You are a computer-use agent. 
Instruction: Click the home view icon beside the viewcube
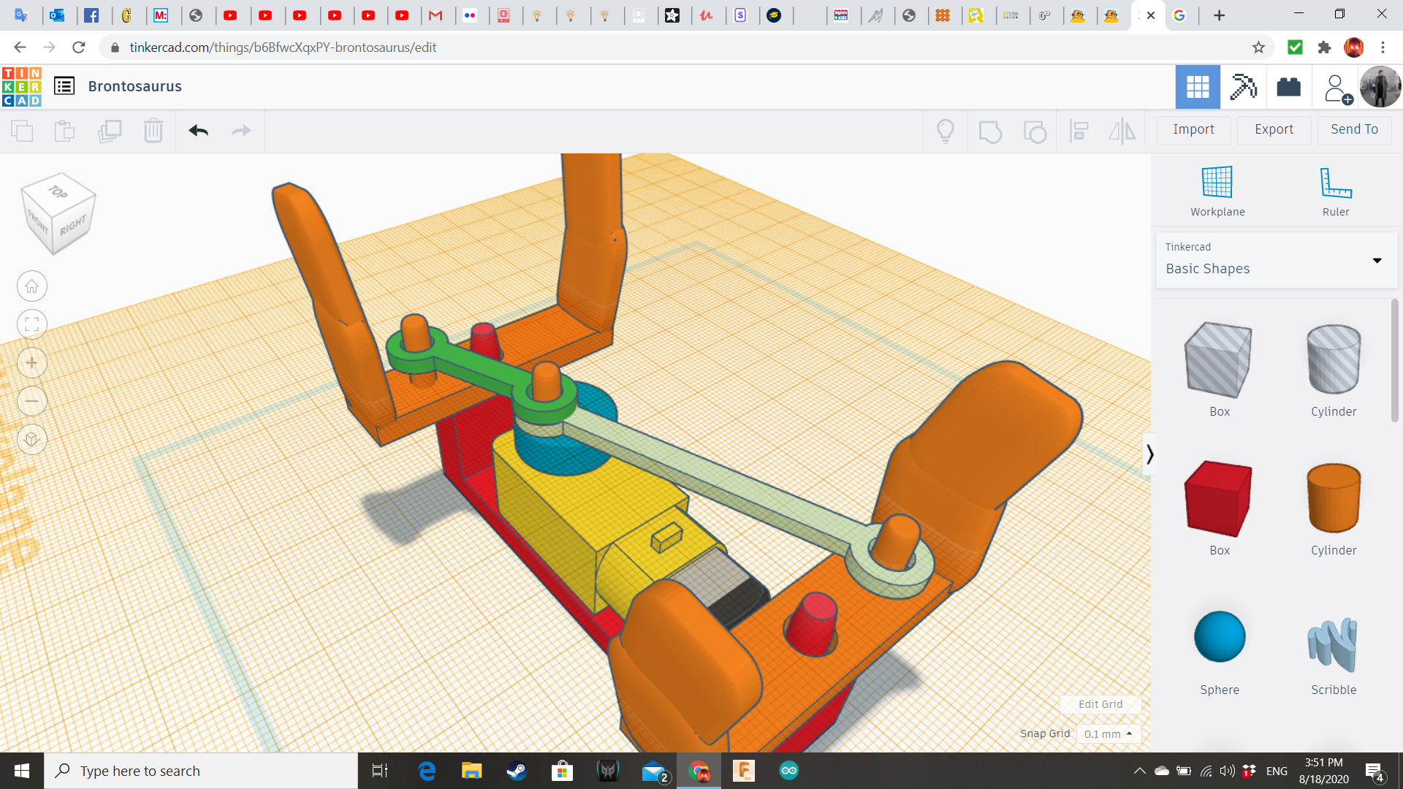(x=31, y=286)
